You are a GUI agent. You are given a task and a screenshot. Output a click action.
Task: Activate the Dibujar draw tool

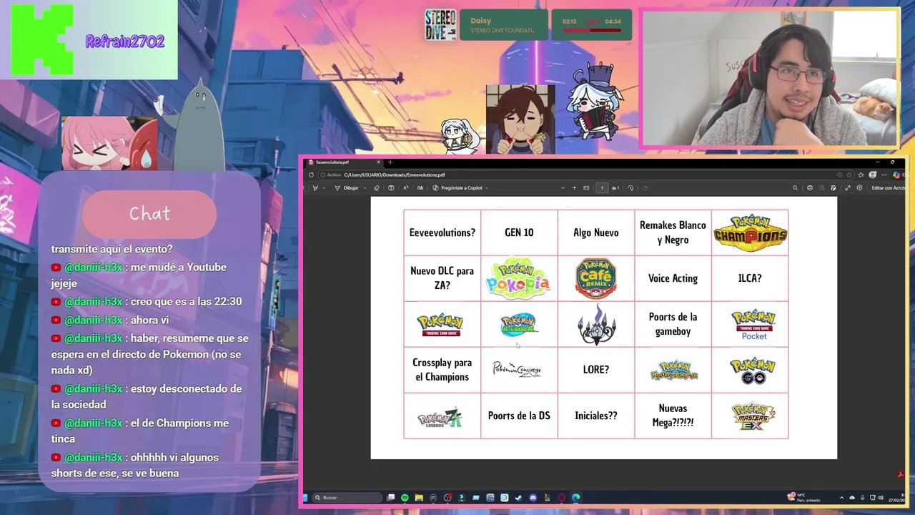pyautogui.click(x=347, y=188)
